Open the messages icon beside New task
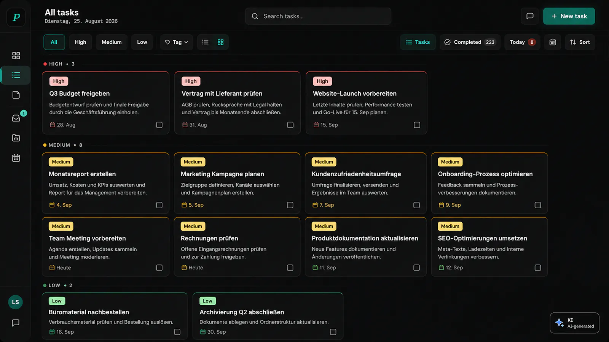The height and width of the screenshot is (342, 609). point(530,16)
